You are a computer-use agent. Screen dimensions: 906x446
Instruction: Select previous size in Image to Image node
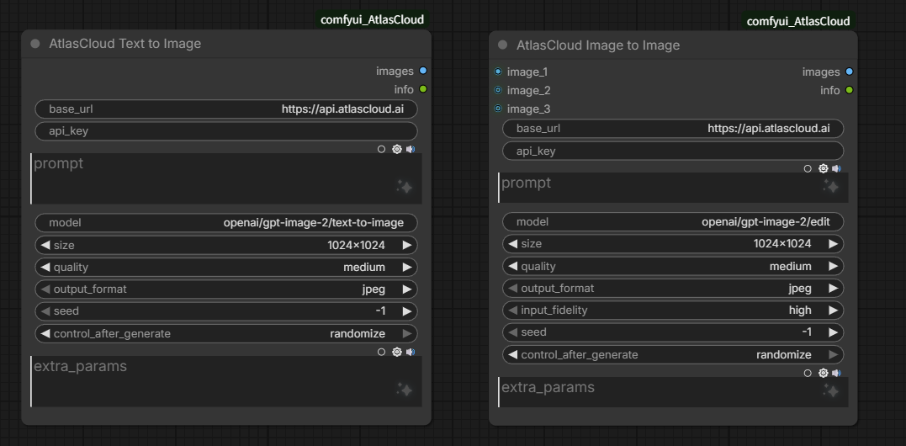click(x=512, y=244)
